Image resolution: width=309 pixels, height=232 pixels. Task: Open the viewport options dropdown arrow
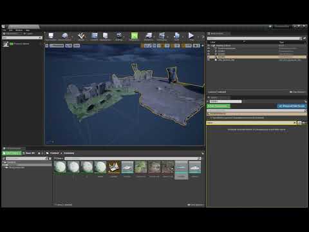coord(47,46)
